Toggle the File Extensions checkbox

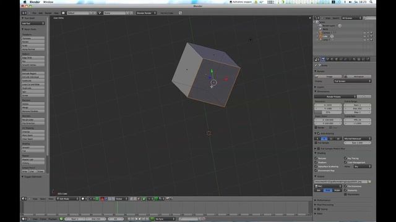[345, 186]
